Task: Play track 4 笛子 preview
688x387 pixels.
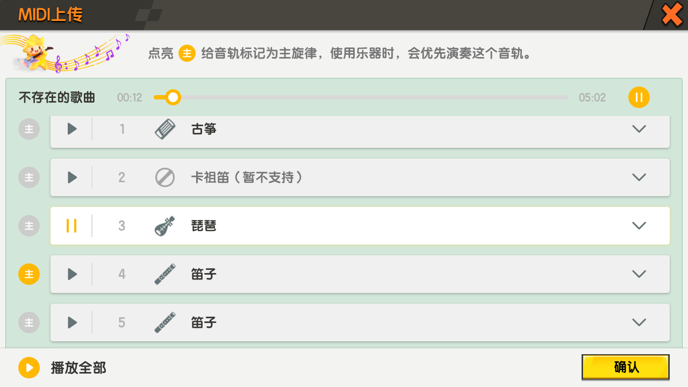Action: 72,274
